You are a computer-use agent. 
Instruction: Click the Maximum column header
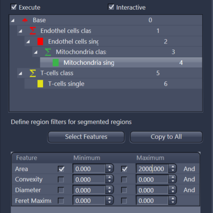[150, 158]
